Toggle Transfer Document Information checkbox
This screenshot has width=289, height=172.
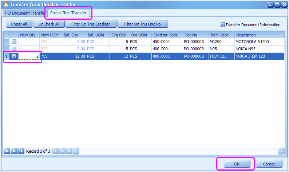(x=222, y=25)
